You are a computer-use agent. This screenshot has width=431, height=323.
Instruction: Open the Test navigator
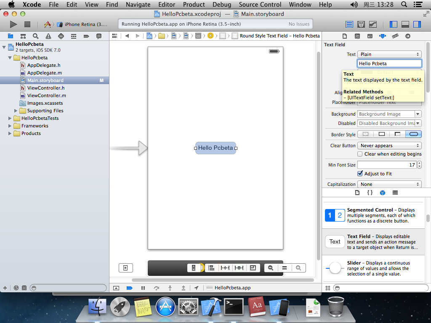[61, 36]
